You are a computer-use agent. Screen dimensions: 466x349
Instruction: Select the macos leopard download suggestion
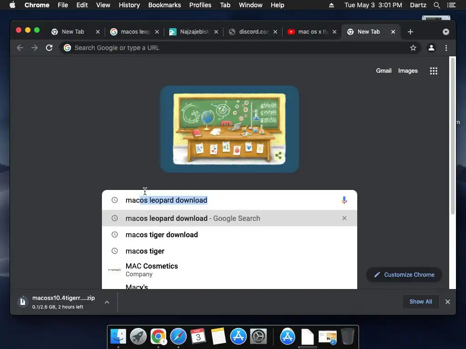pyautogui.click(x=229, y=218)
